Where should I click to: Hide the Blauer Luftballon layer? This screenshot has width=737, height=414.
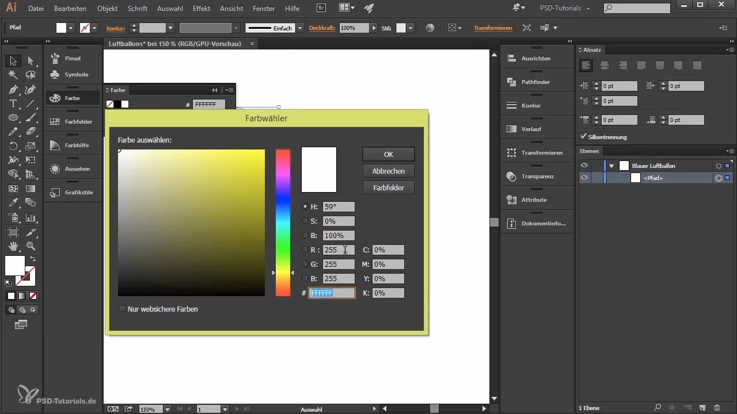tap(584, 166)
